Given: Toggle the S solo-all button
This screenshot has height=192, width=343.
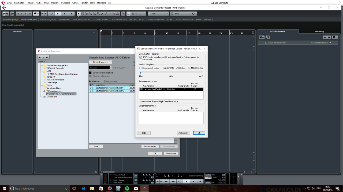Looking at the screenshot, I should [x=22, y=14].
